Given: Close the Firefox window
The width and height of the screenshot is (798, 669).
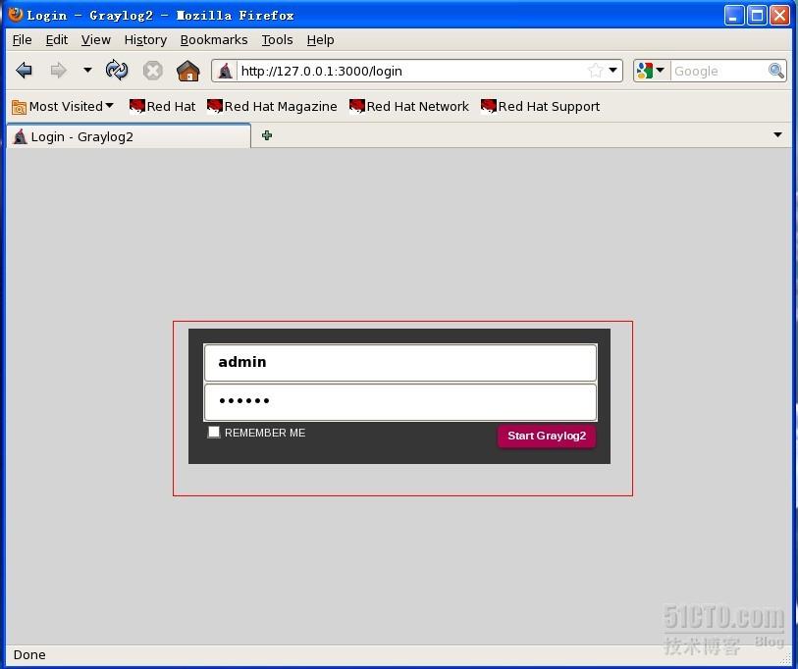Looking at the screenshot, I should click(779, 16).
